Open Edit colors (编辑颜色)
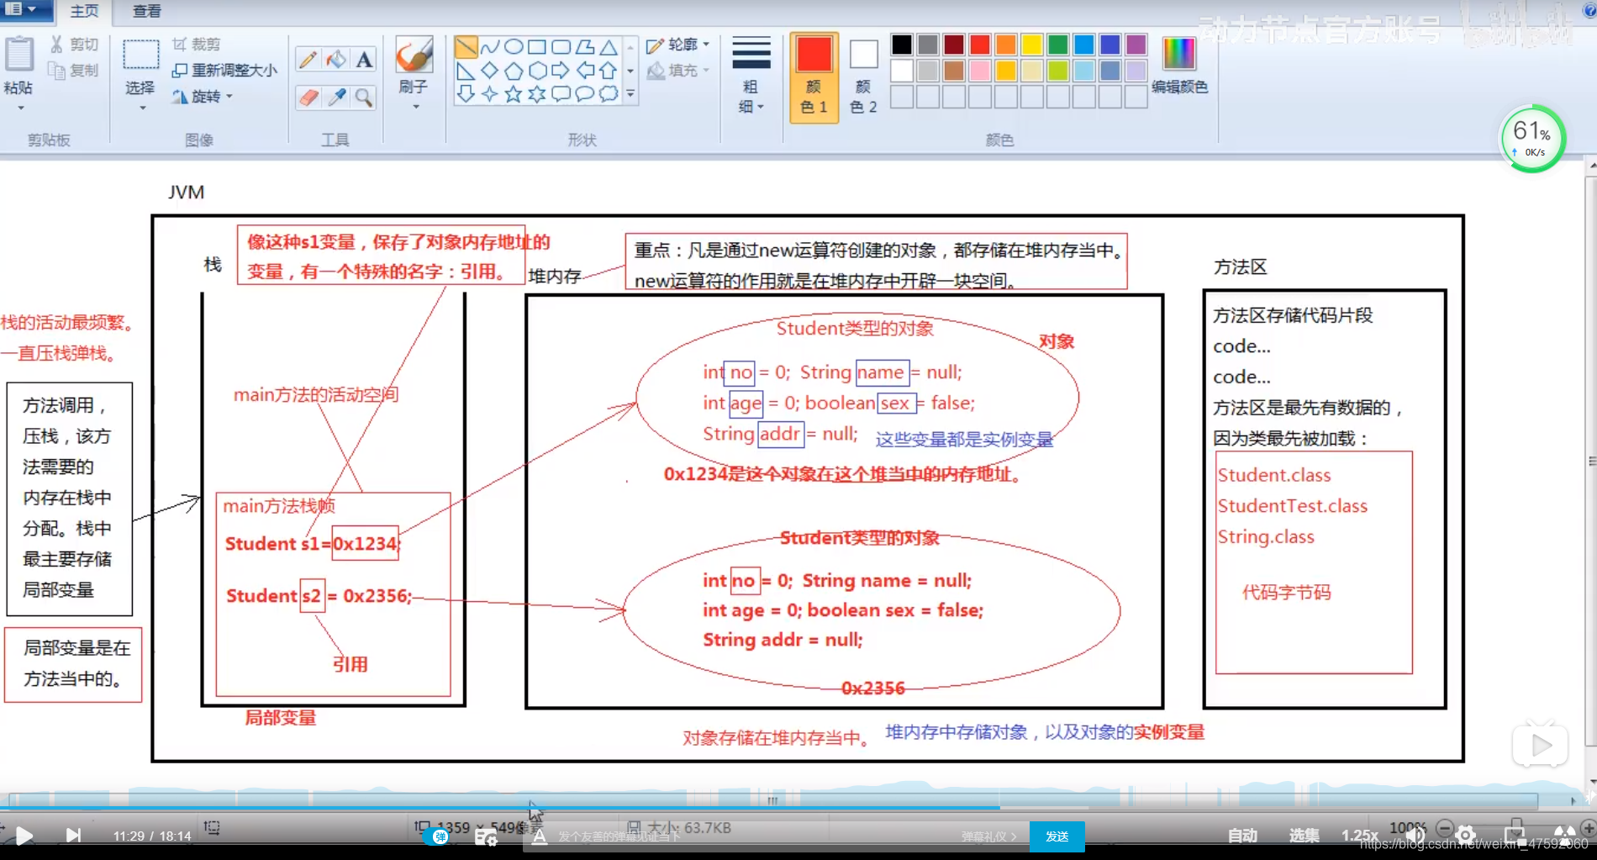 coord(1179,66)
